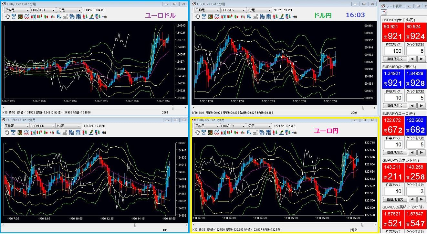Toggle Bid/Ask icon in USD/JPY window
This screenshot has width=427, height=234.
point(203,16)
